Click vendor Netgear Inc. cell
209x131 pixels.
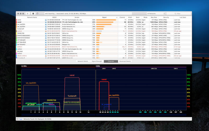pos(66,45)
